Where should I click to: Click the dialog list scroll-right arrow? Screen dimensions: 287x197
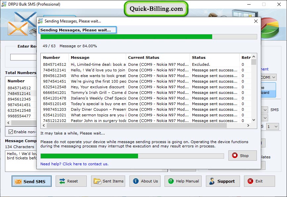pos(248,125)
